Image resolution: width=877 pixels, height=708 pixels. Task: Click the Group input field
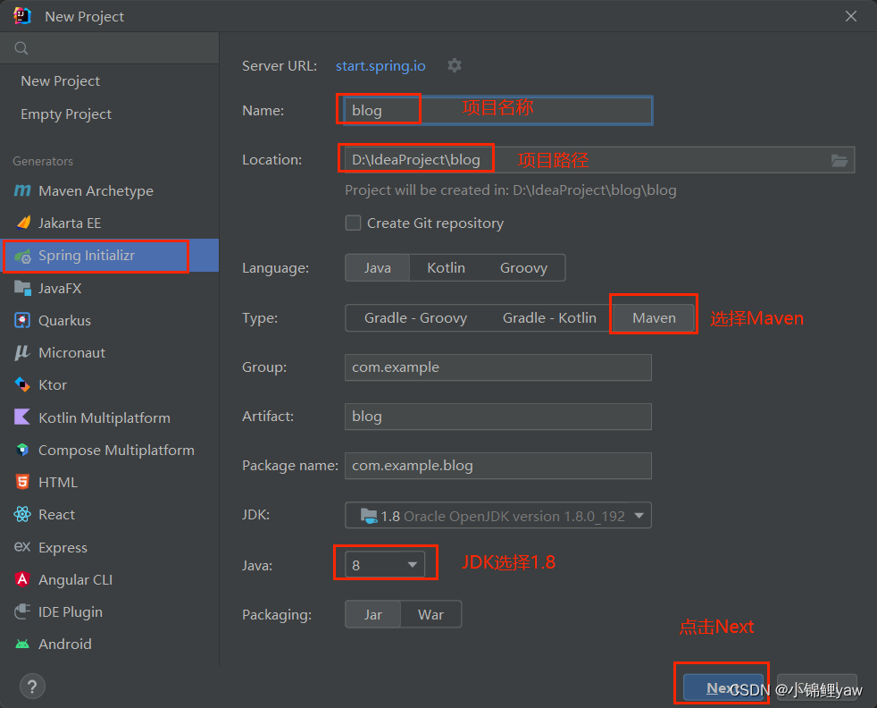coord(498,367)
